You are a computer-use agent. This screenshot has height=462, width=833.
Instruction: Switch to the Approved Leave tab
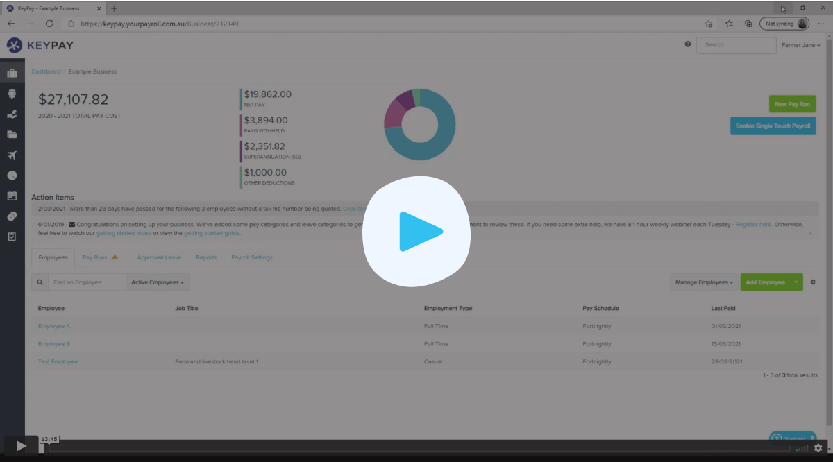[159, 257]
